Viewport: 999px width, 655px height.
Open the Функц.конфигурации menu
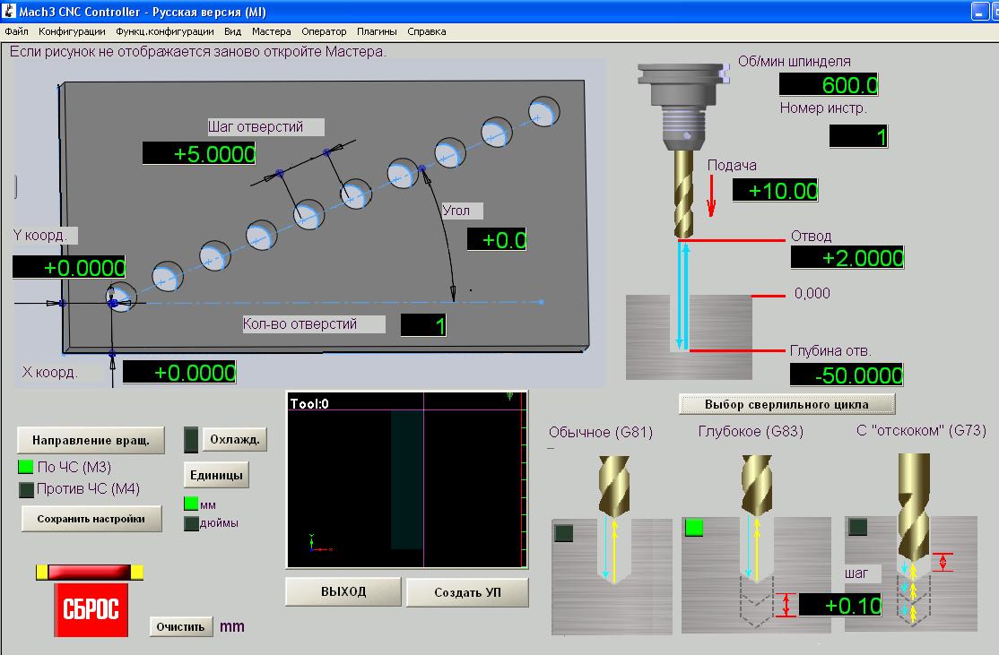click(x=164, y=31)
